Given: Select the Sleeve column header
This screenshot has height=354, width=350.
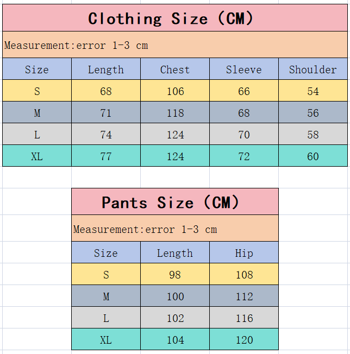Looking at the screenshot, I should [244, 69].
